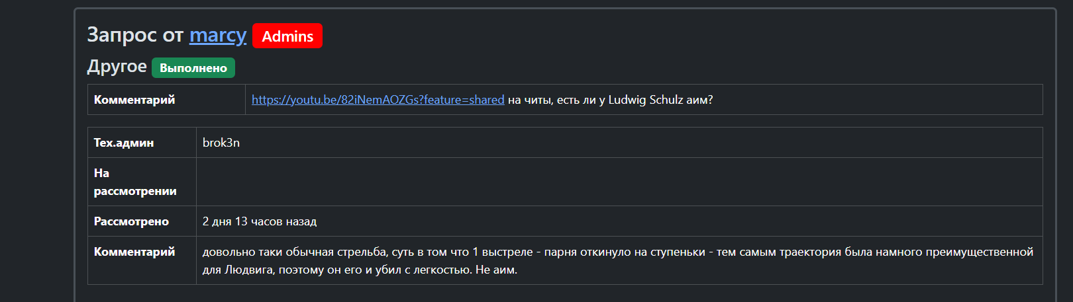The height and width of the screenshot is (302, 1073).
Task: Click the green Выполнено status badge
Action: click(193, 68)
